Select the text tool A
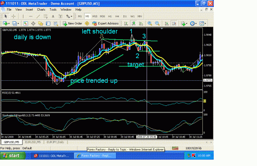Viewport: 257px width, 166px height. pos(53,16)
